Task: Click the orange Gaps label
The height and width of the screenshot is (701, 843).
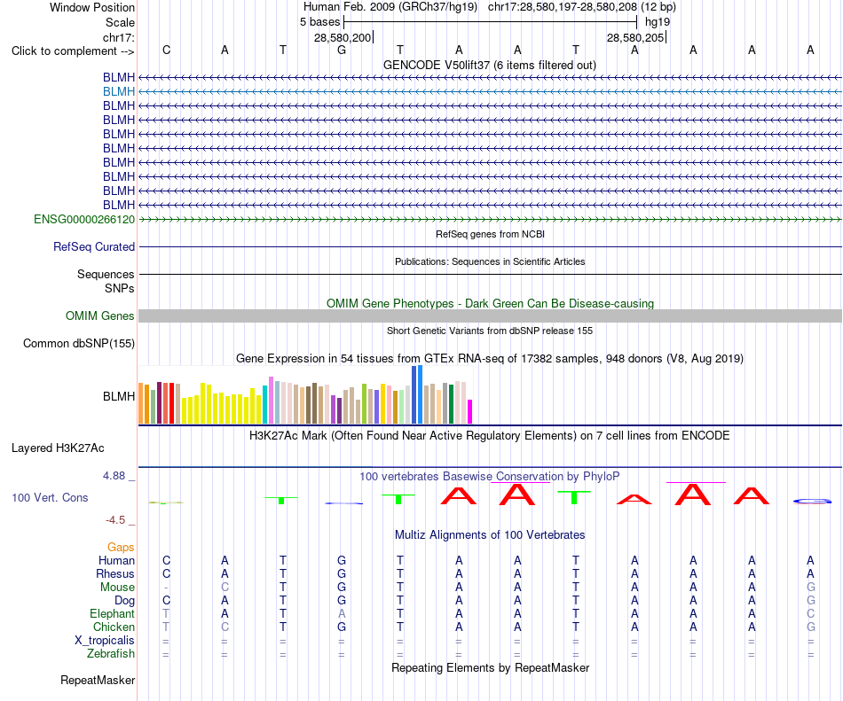Action: pos(121,547)
